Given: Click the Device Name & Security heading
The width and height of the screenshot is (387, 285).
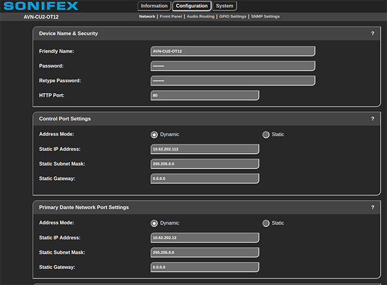Looking at the screenshot, I should [x=68, y=33].
